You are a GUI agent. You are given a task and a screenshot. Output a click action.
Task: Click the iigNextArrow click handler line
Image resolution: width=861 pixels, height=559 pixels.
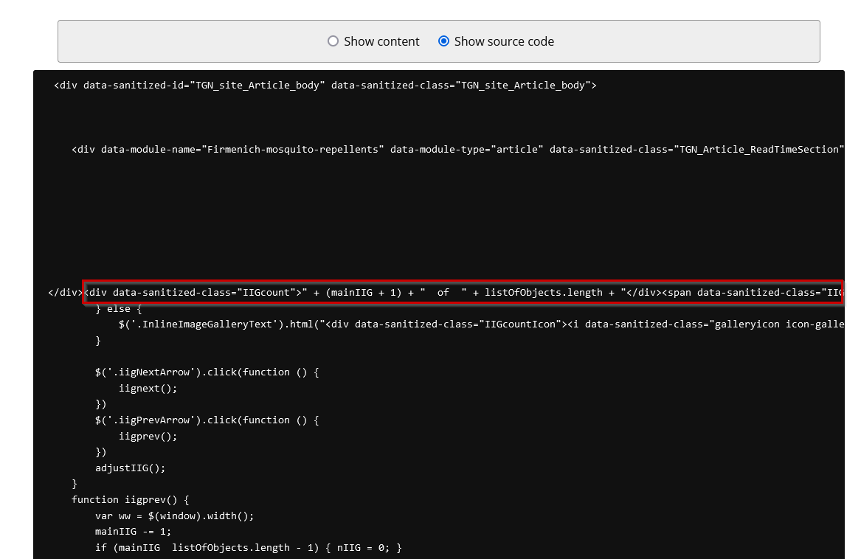click(x=207, y=372)
